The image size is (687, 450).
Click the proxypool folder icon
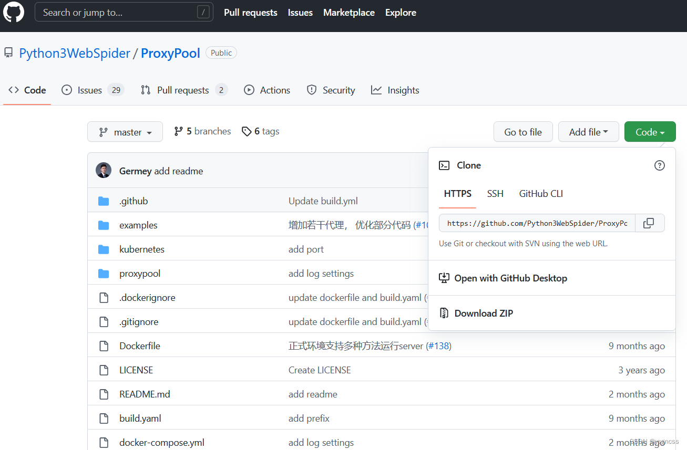pos(104,274)
